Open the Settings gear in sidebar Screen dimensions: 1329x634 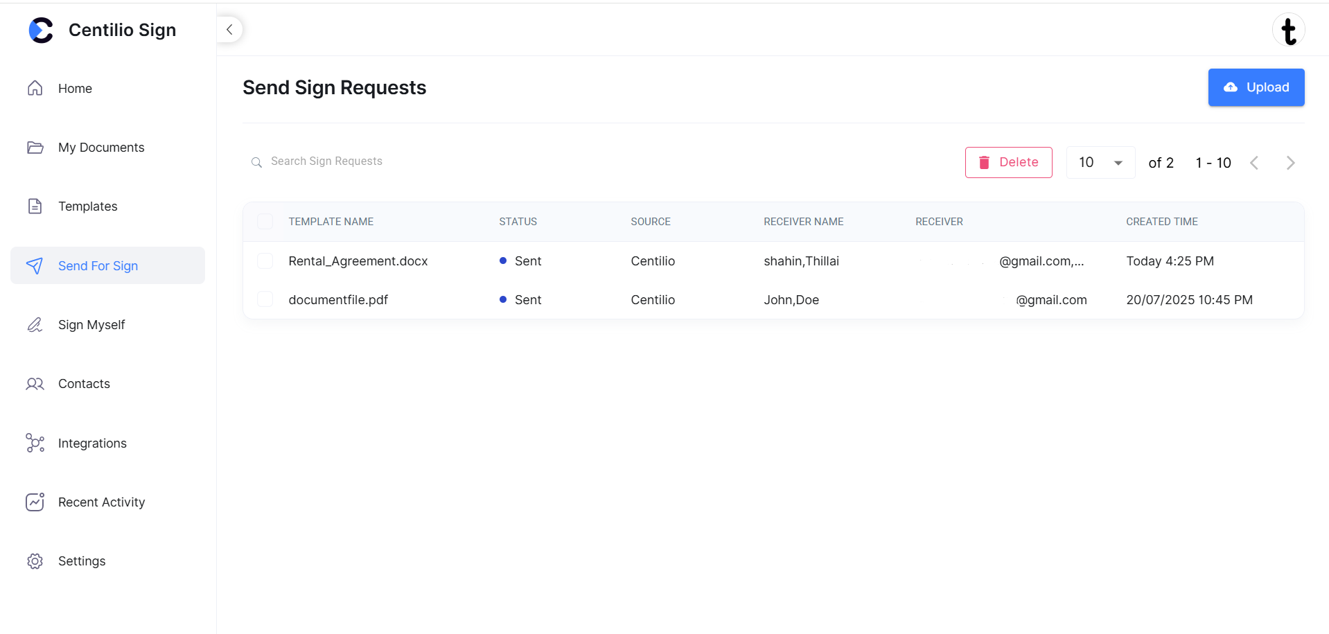(x=35, y=561)
